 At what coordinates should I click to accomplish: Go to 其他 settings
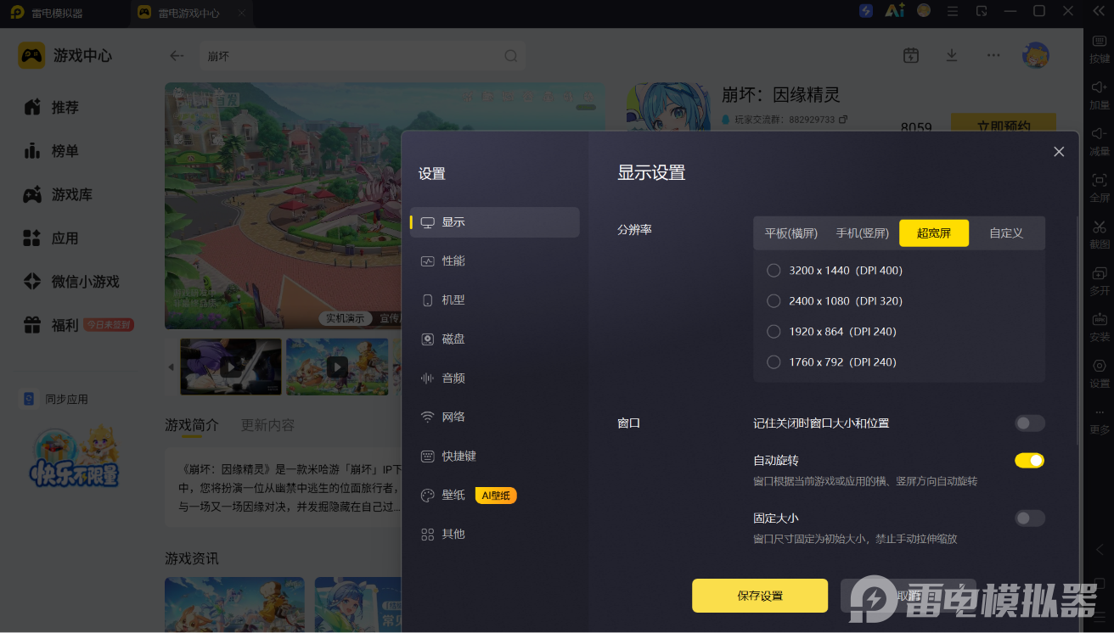(x=495, y=535)
